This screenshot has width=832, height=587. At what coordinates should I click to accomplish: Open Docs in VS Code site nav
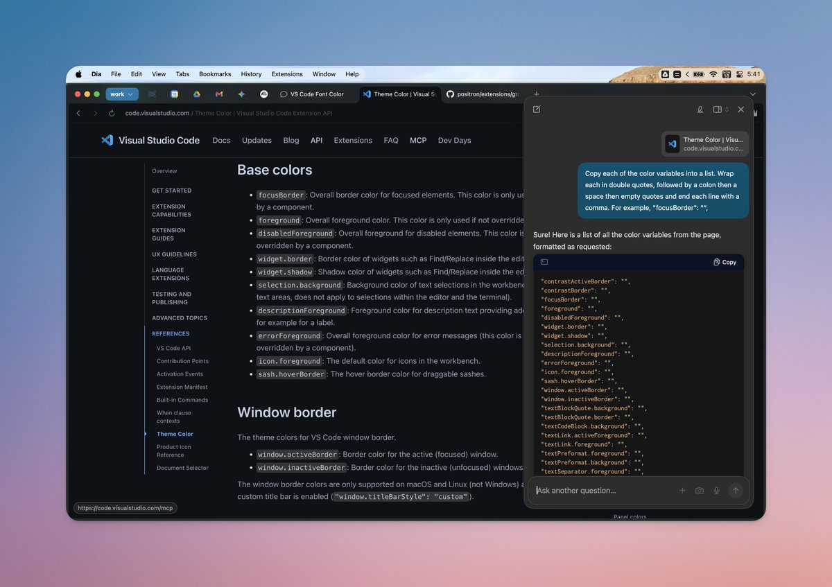click(221, 140)
